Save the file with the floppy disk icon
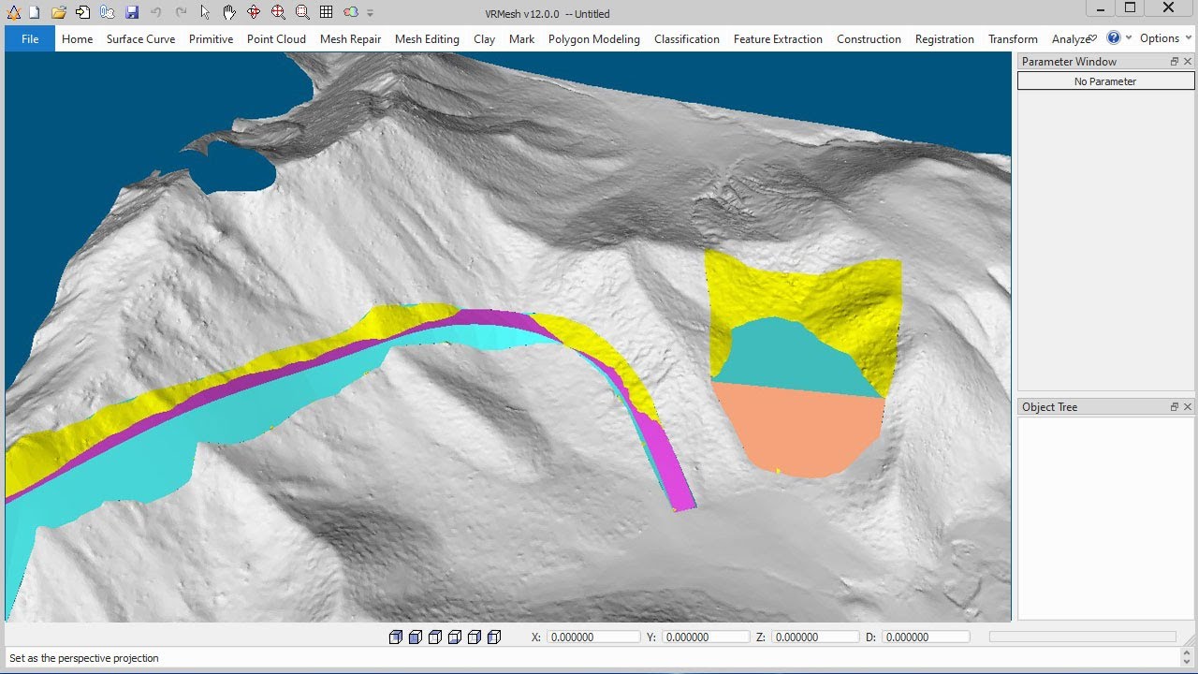Image resolution: width=1198 pixels, height=674 pixels. (x=132, y=12)
